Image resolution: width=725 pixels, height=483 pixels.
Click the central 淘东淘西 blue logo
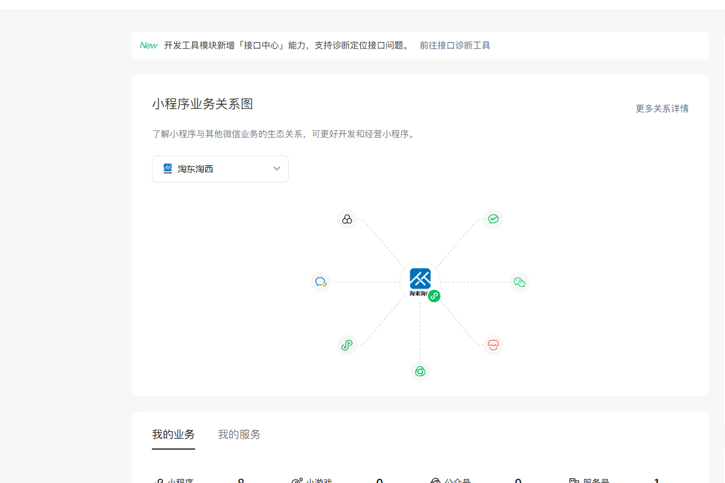coord(420,282)
